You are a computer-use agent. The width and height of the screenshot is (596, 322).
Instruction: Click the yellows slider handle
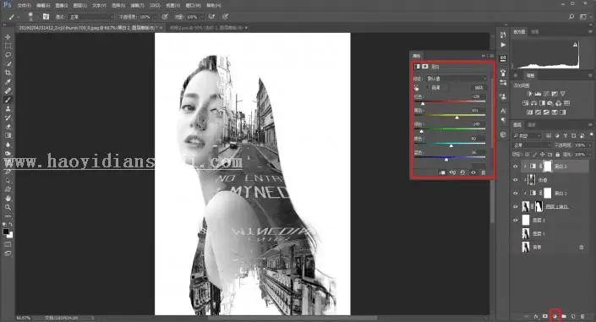tap(457, 117)
